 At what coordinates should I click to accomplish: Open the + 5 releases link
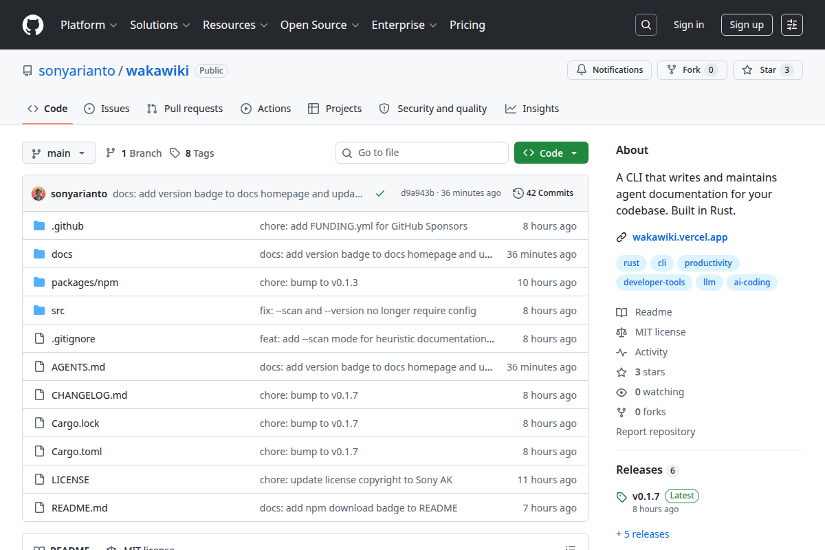[643, 534]
